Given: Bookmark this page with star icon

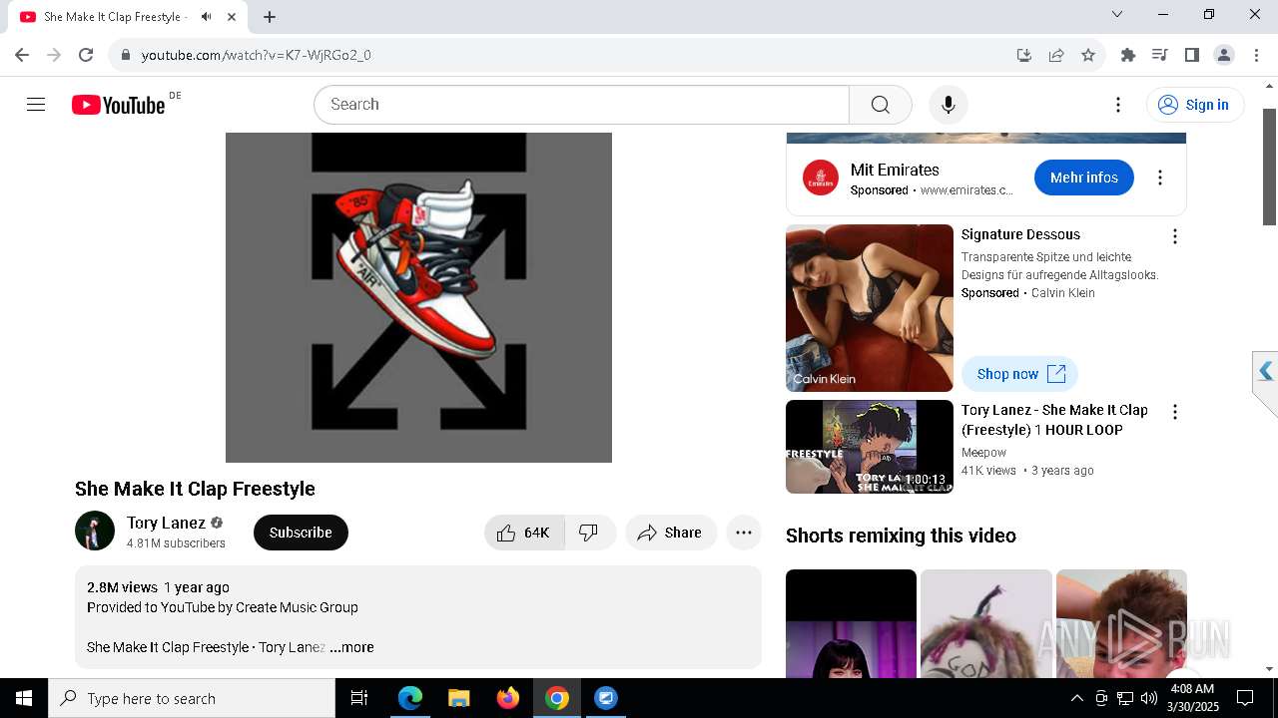Looking at the screenshot, I should (x=1088, y=55).
